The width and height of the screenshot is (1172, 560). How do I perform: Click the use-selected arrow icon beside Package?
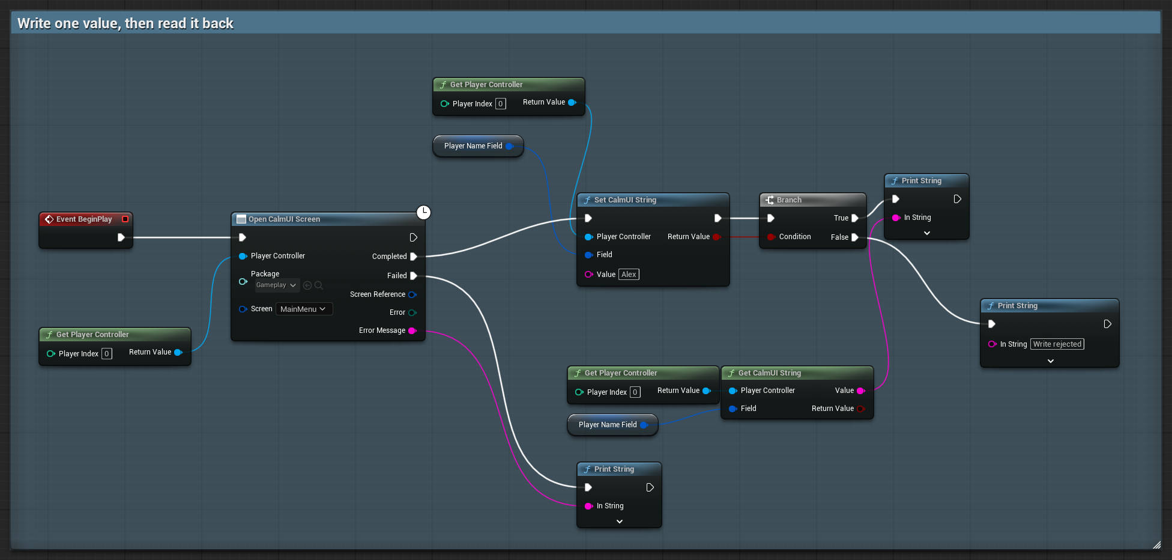click(x=307, y=285)
